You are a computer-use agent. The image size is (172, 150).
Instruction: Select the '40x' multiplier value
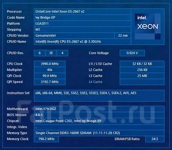pyautogui.click(x=50, y=70)
